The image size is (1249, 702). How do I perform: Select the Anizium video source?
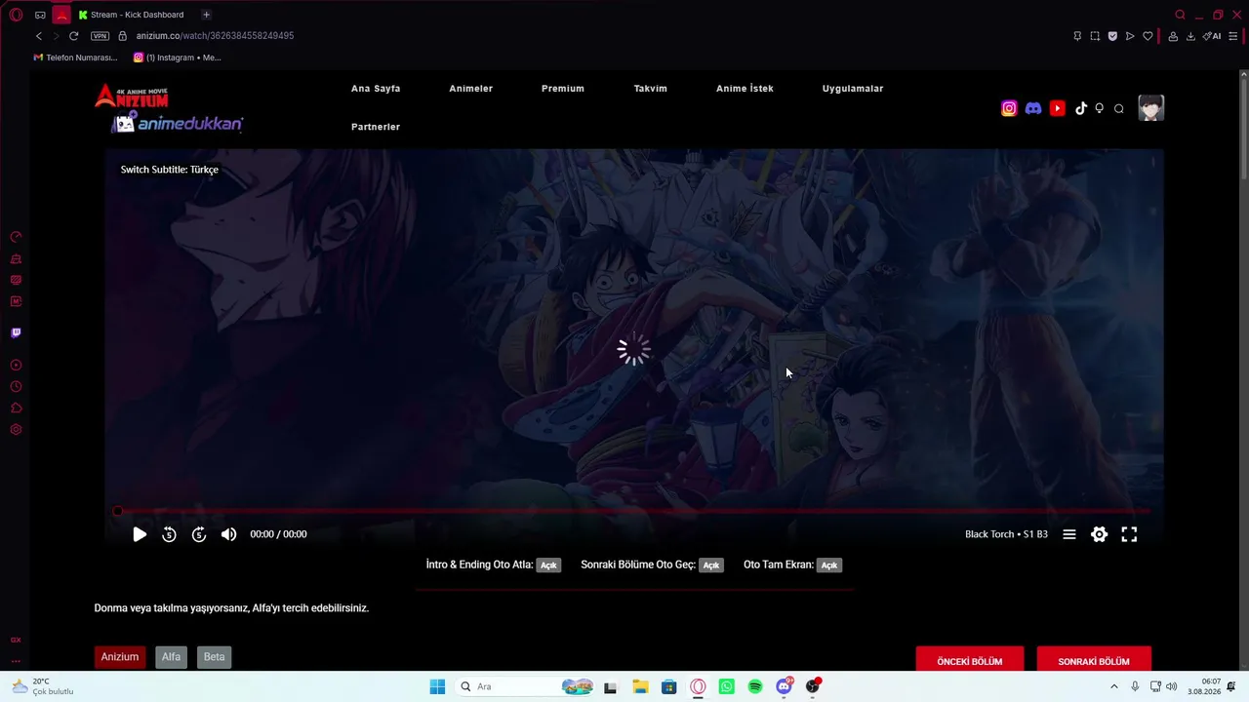coord(120,657)
